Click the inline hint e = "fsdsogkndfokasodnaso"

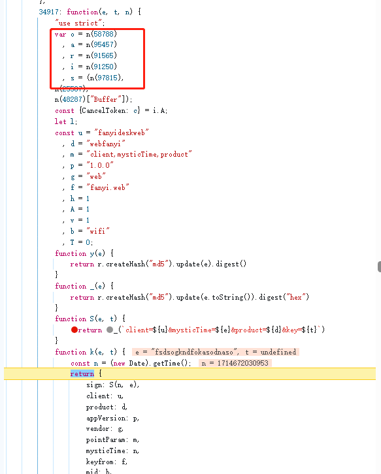185,352
